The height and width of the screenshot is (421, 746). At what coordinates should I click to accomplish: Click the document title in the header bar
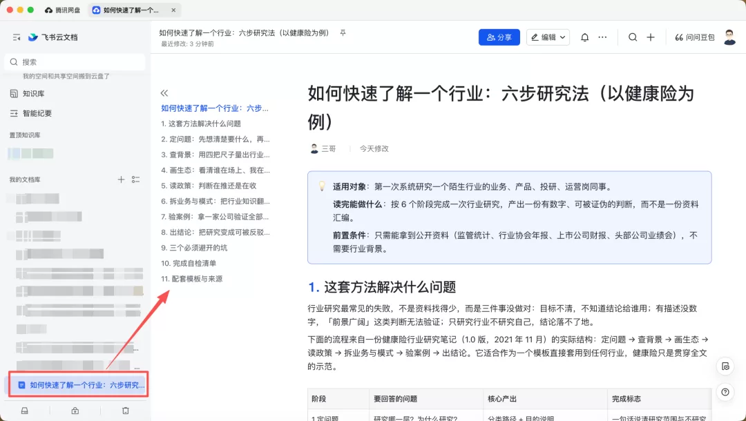244,33
